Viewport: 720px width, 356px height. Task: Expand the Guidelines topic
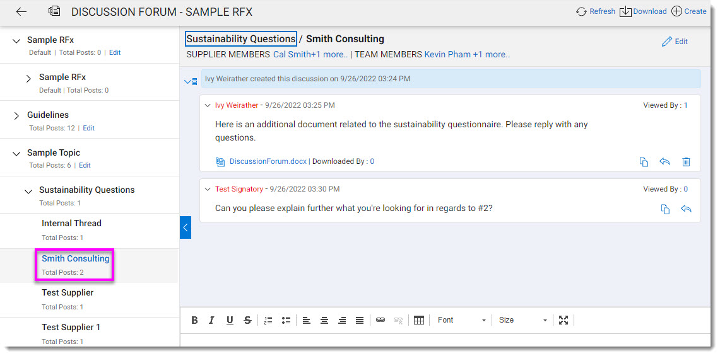coord(16,116)
